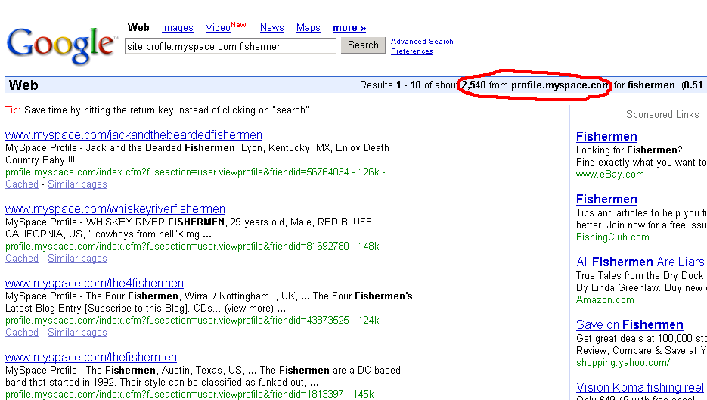Show Similar pages for Jack and Bearded result

pos(77,184)
